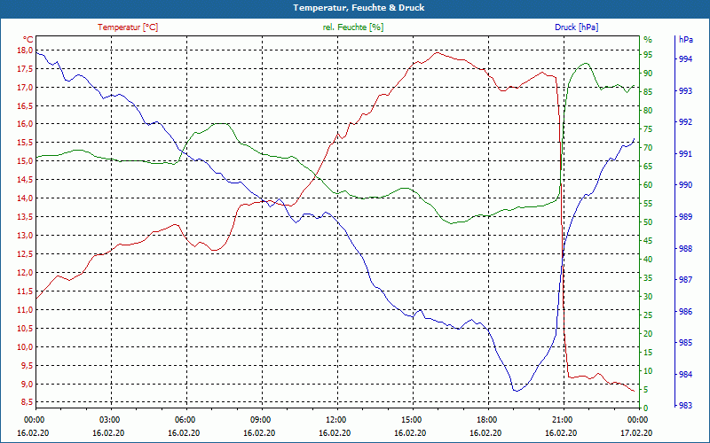Viewport: 710px width, 443px height.
Task: Click the '16,0' temperature axis value
Action: (25, 124)
